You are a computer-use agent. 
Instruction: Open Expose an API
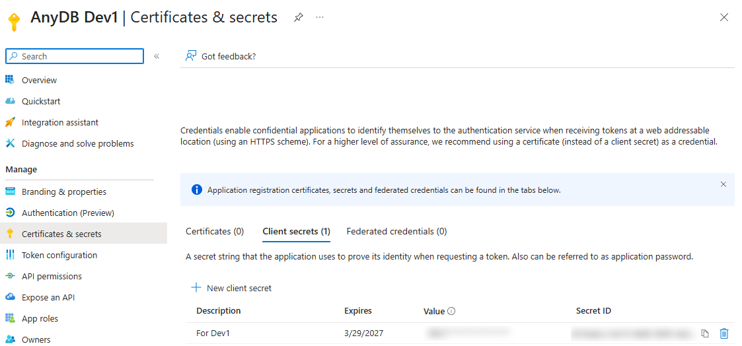pos(48,297)
